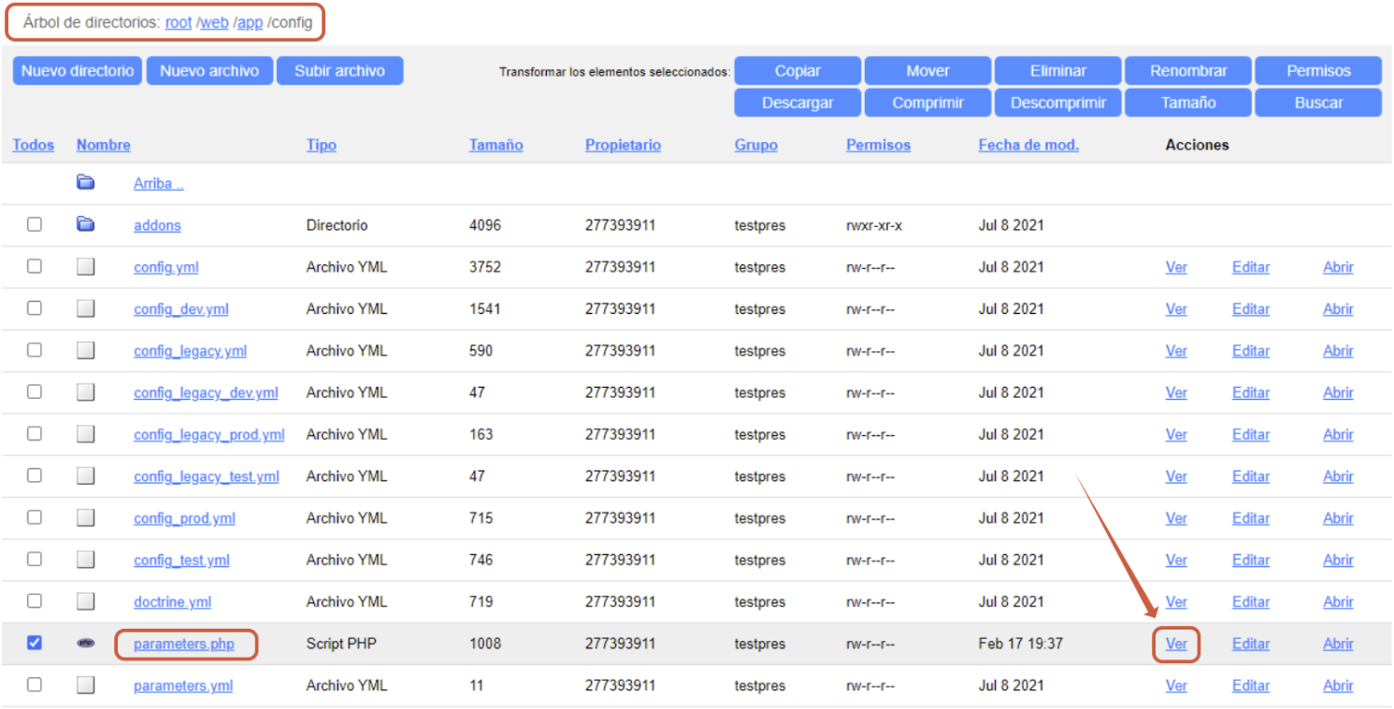
Task: Select the config.yml checkbox
Action: pyautogui.click(x=35, y=266)
